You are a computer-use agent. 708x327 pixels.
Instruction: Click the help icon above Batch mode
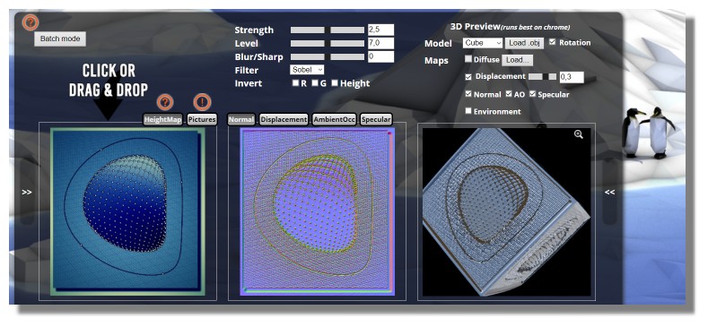pyautogui.click(x=31, y=22)
